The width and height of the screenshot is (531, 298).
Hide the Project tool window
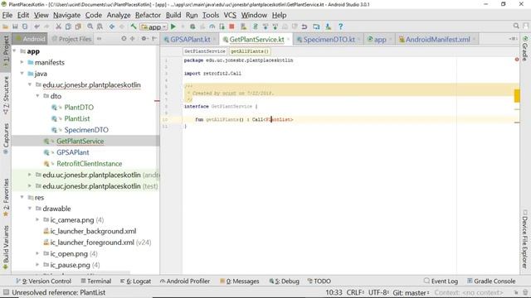tap(154, 39)
